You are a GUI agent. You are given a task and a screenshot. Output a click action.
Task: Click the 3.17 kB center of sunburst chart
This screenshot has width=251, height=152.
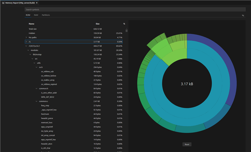click(187, 84)
